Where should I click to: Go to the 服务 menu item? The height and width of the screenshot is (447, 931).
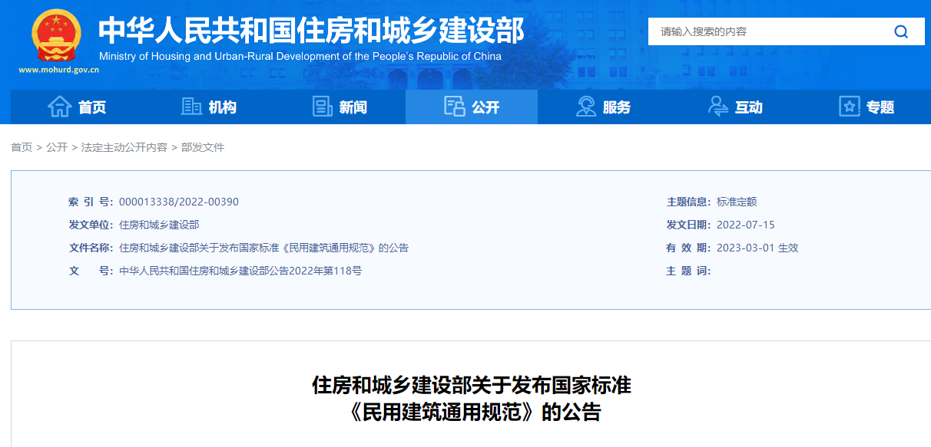click(x=617, y=107)
